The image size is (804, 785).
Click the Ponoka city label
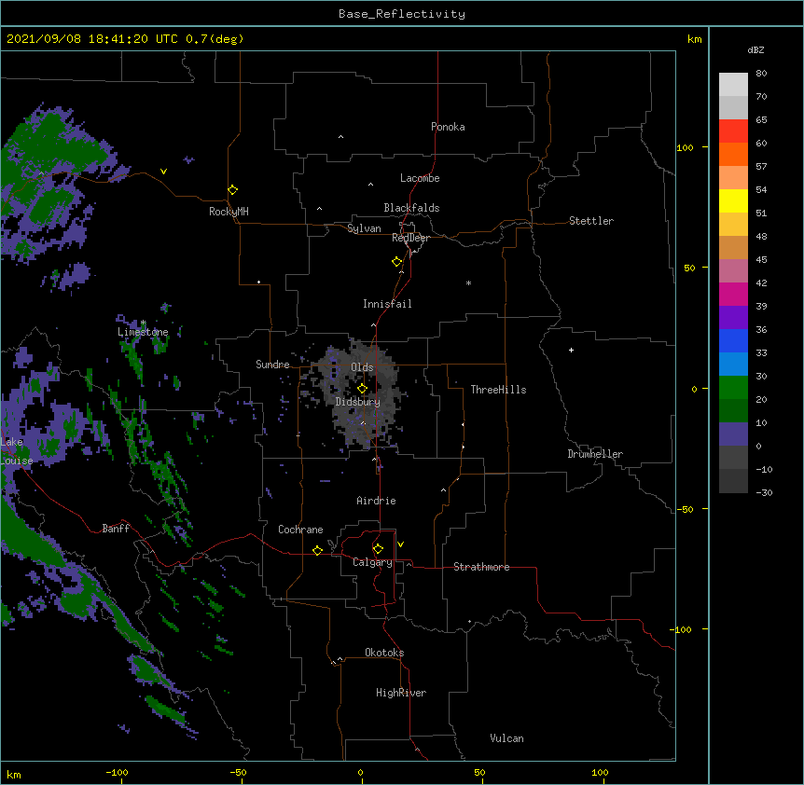click(x=448, y=127)
